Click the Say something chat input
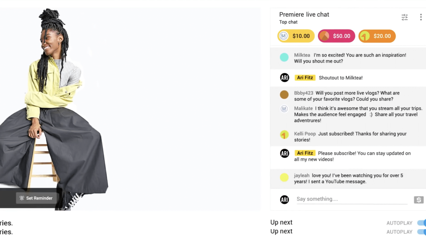This screenshot has height=238, width=426. pos(351,199)
